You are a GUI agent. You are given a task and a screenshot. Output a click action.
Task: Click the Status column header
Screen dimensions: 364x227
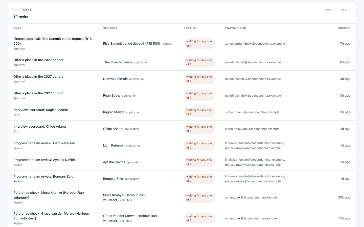click(x=190, y=29)
